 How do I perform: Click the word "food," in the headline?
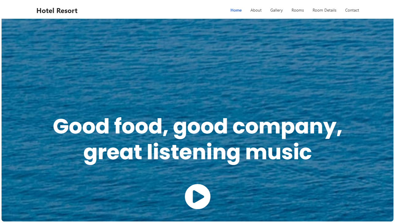tap(141, 127)
